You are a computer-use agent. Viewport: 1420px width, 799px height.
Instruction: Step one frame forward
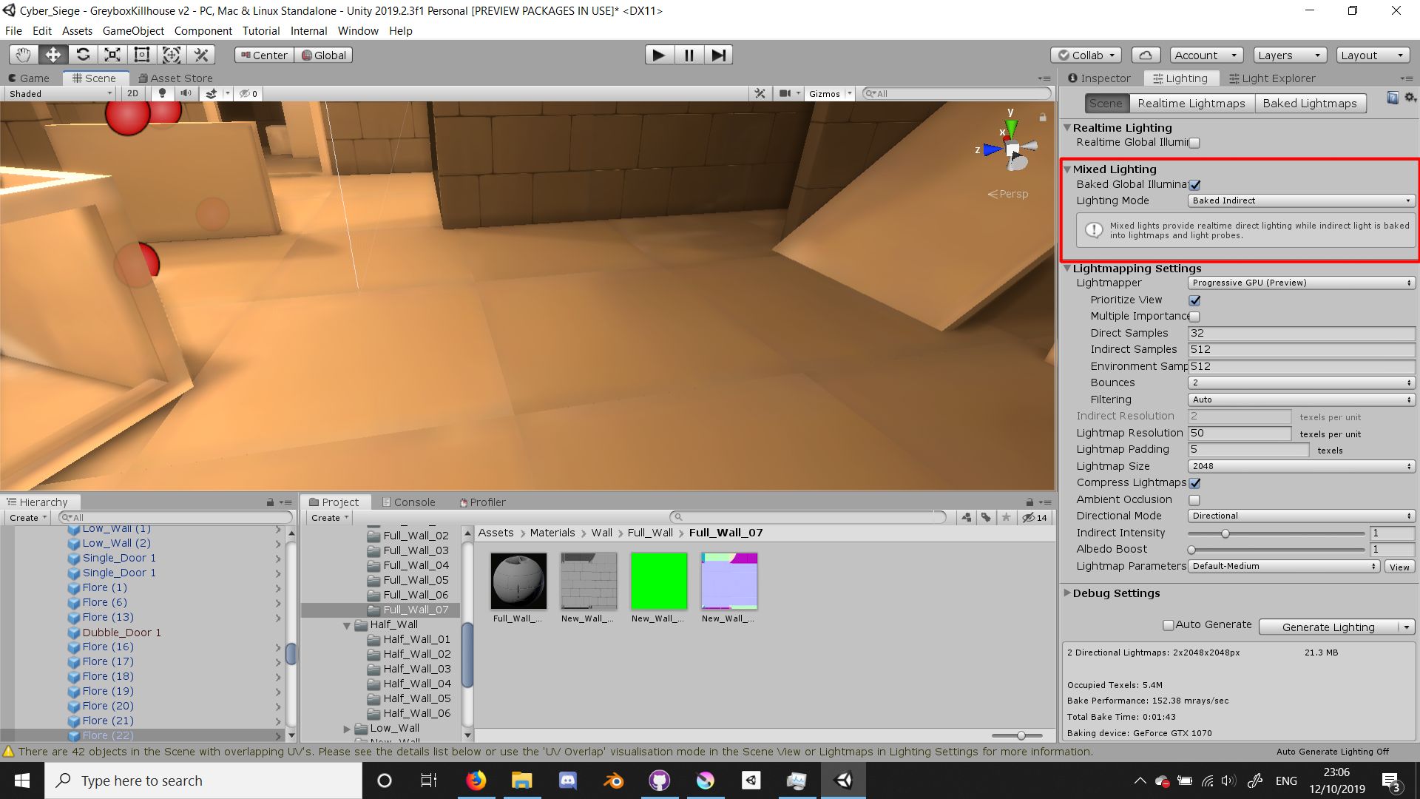tap(718, 55)
